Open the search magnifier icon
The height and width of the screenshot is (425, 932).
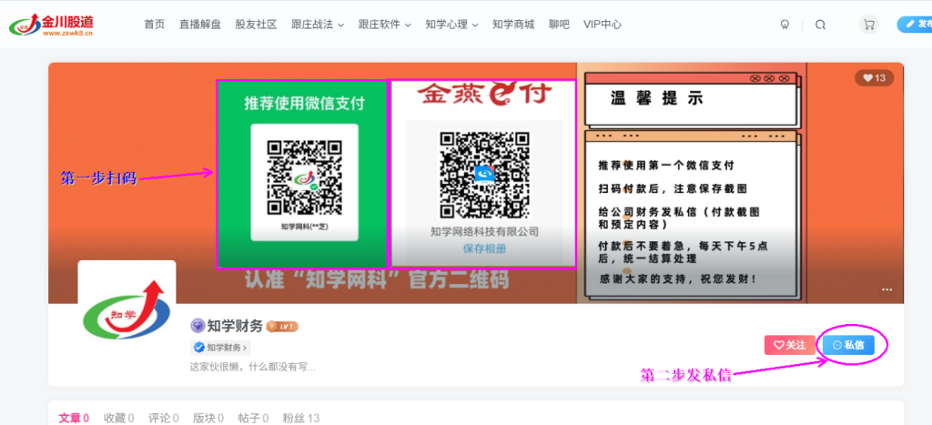[820, 25]
